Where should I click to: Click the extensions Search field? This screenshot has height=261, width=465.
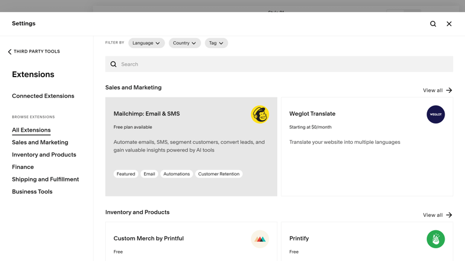(x=279, y=64)
